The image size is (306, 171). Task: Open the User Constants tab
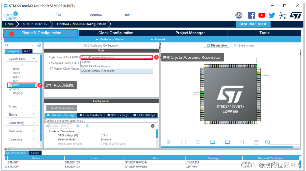(x=91, y=115)
